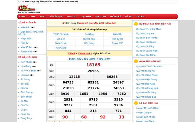Click gold ingot icon beside Quay thử hôm nay
The width and height of the screenshot is (195, 122).
tap(136, 61)
